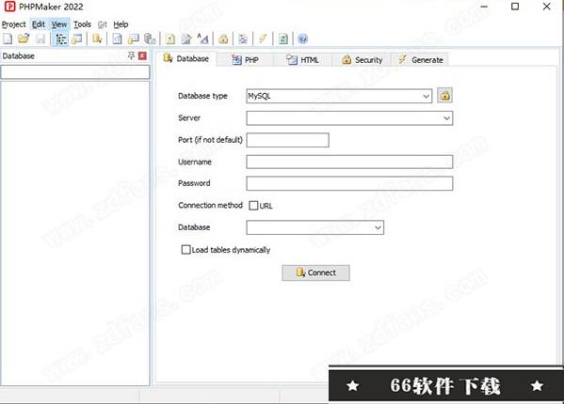This screenshot has width=564, height=404.
Task: Click the yellow page toolbar icon
Action: pos(170,39)
